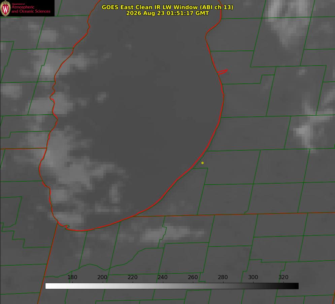335x304 pixels.
Task: Click the 2026 Aug 23 timestamp text
Action: coord(167,13)
